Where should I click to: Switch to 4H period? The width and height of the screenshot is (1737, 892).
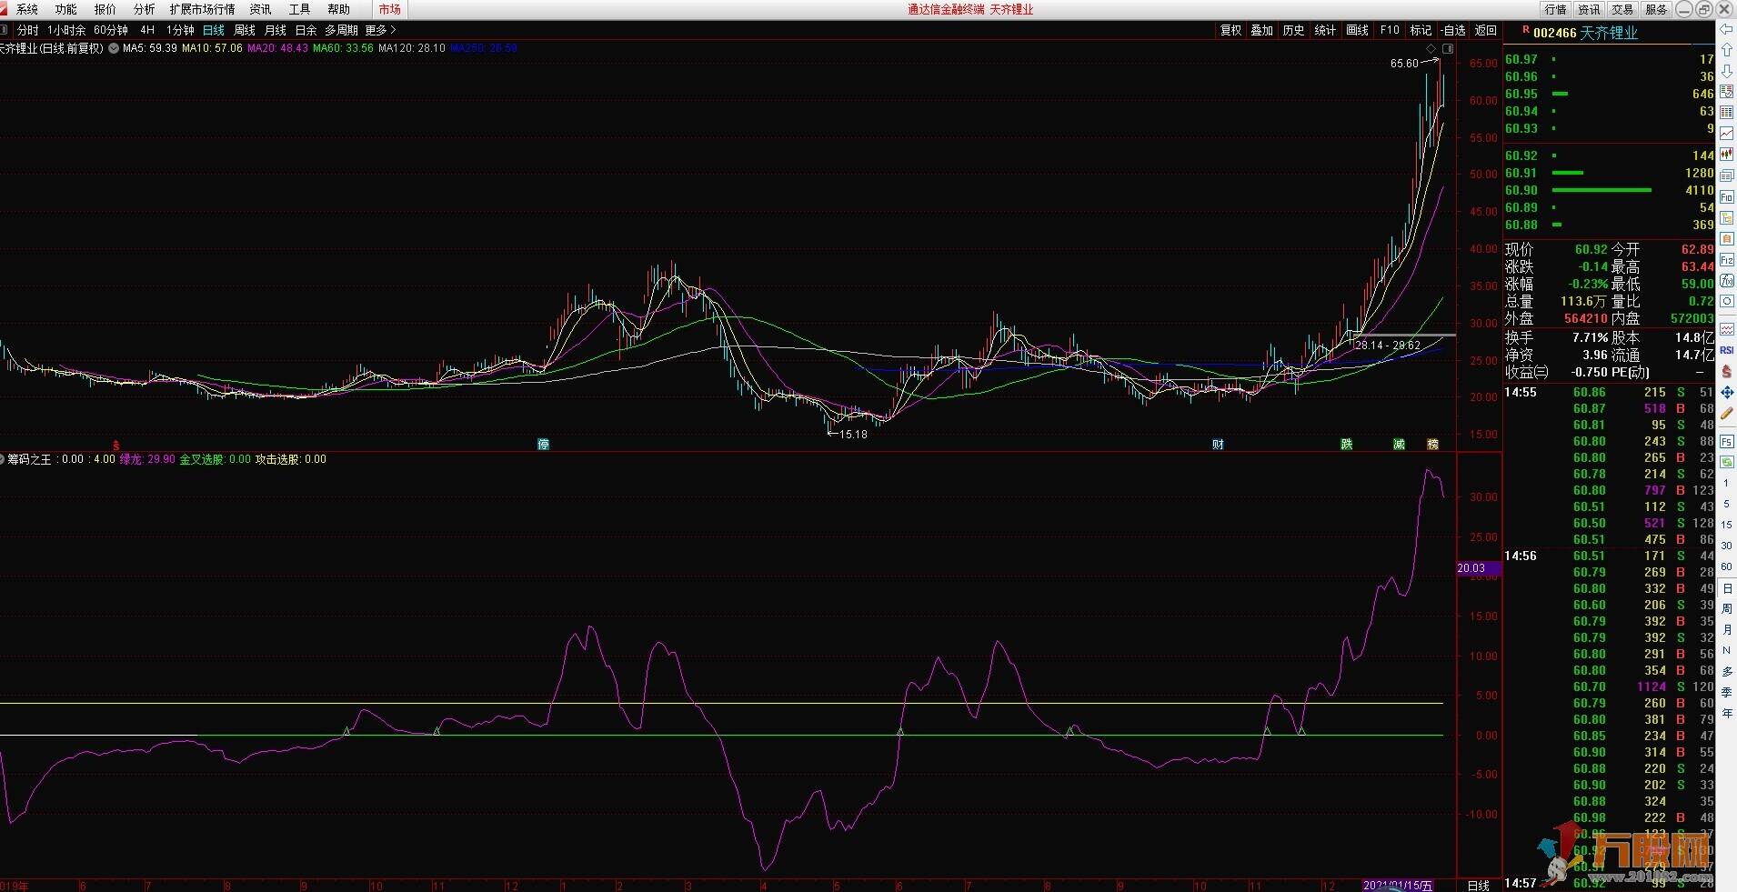pos(147,30)
